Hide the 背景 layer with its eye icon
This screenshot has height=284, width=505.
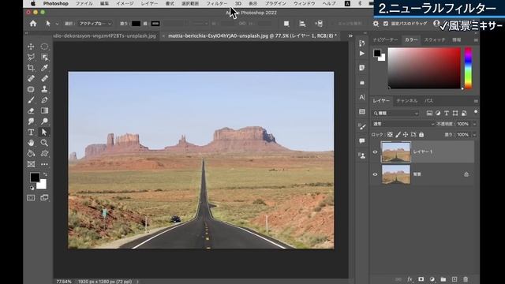[375, 174]
